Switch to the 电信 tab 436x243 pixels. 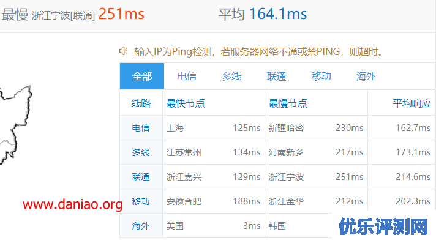point(187,76)
